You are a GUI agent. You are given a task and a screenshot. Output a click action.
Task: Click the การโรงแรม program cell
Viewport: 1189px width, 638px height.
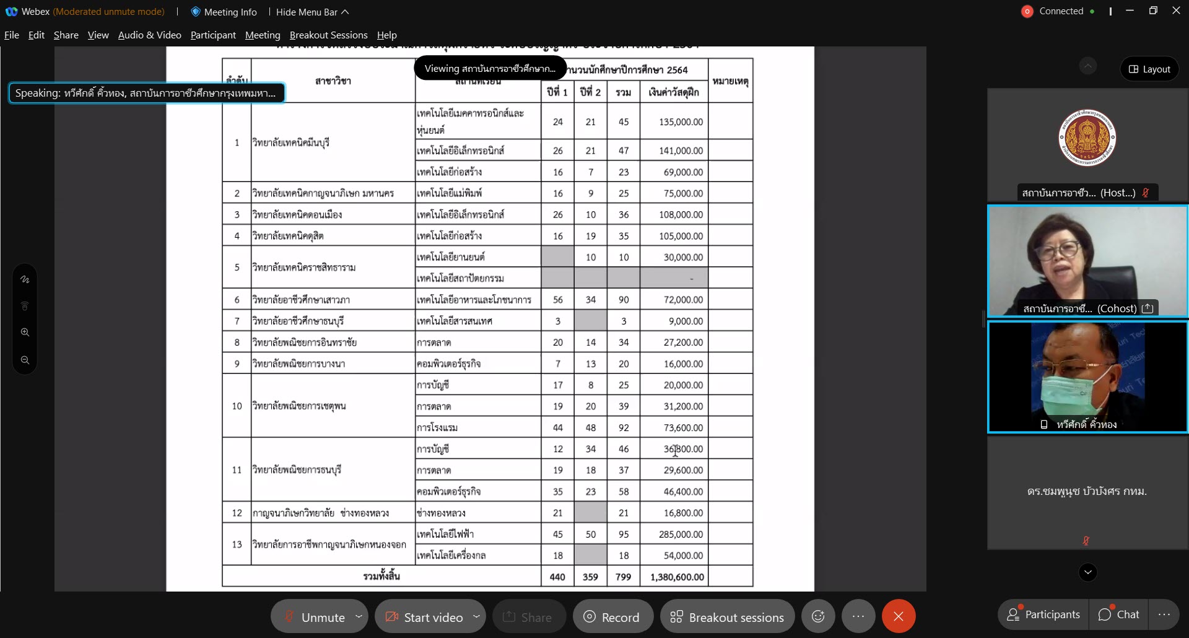click(478, 427)
